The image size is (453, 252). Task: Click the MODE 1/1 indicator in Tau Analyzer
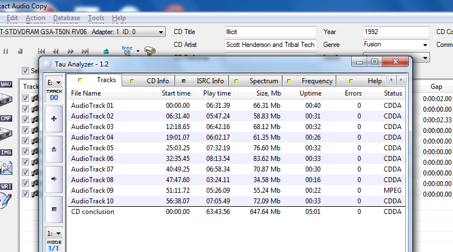pos(54,246)
